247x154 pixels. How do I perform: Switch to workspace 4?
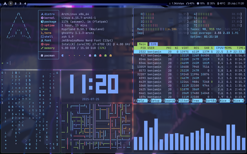tap(25, 3)
